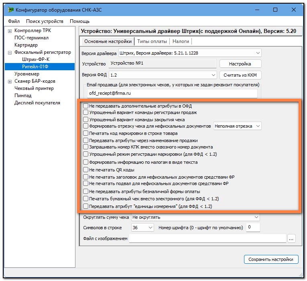Expand the Контроллер ТРК tree node

pos(10,31)
